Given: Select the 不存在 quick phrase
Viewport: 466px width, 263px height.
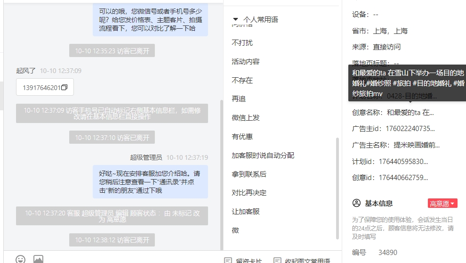Looking at the screenshot, I should 242,80.
